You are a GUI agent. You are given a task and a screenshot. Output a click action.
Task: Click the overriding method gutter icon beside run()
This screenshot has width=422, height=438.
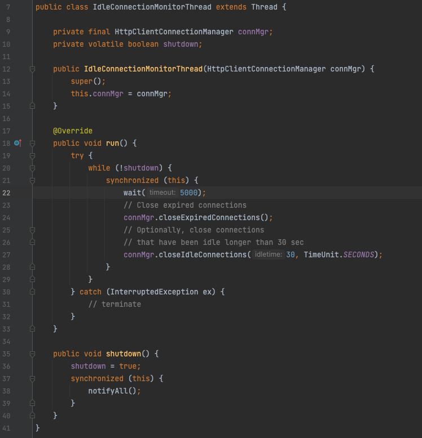coord(18,144)
